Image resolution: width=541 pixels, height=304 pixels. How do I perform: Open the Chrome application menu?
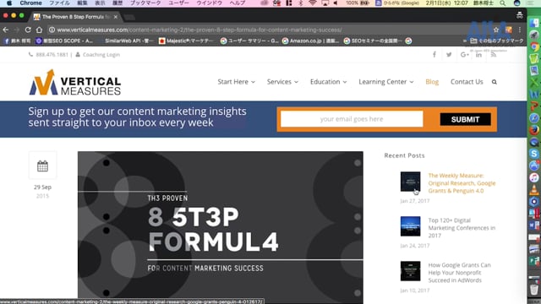click(30, 3)
